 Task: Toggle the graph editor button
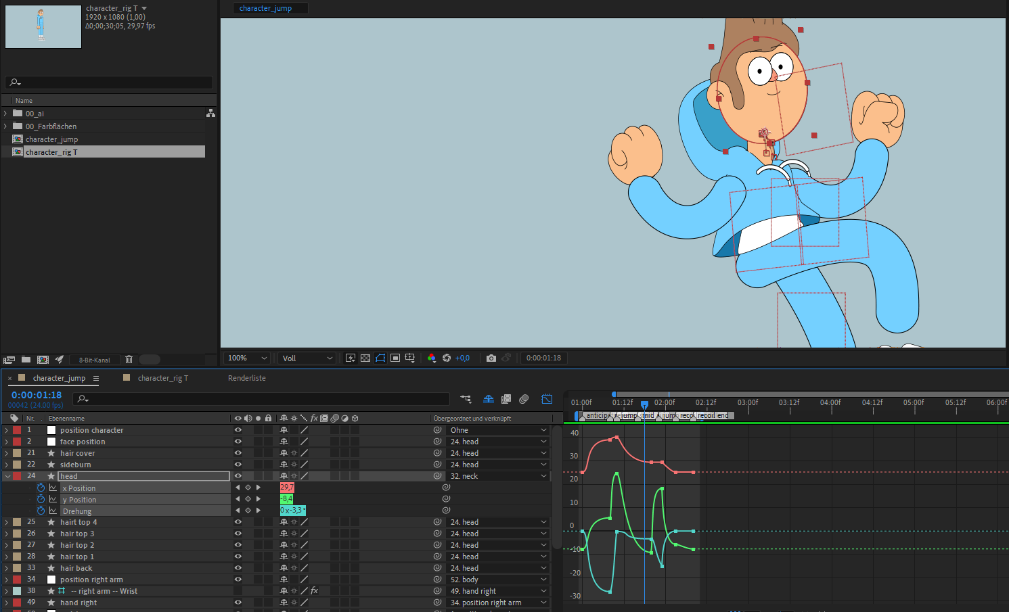547,399
